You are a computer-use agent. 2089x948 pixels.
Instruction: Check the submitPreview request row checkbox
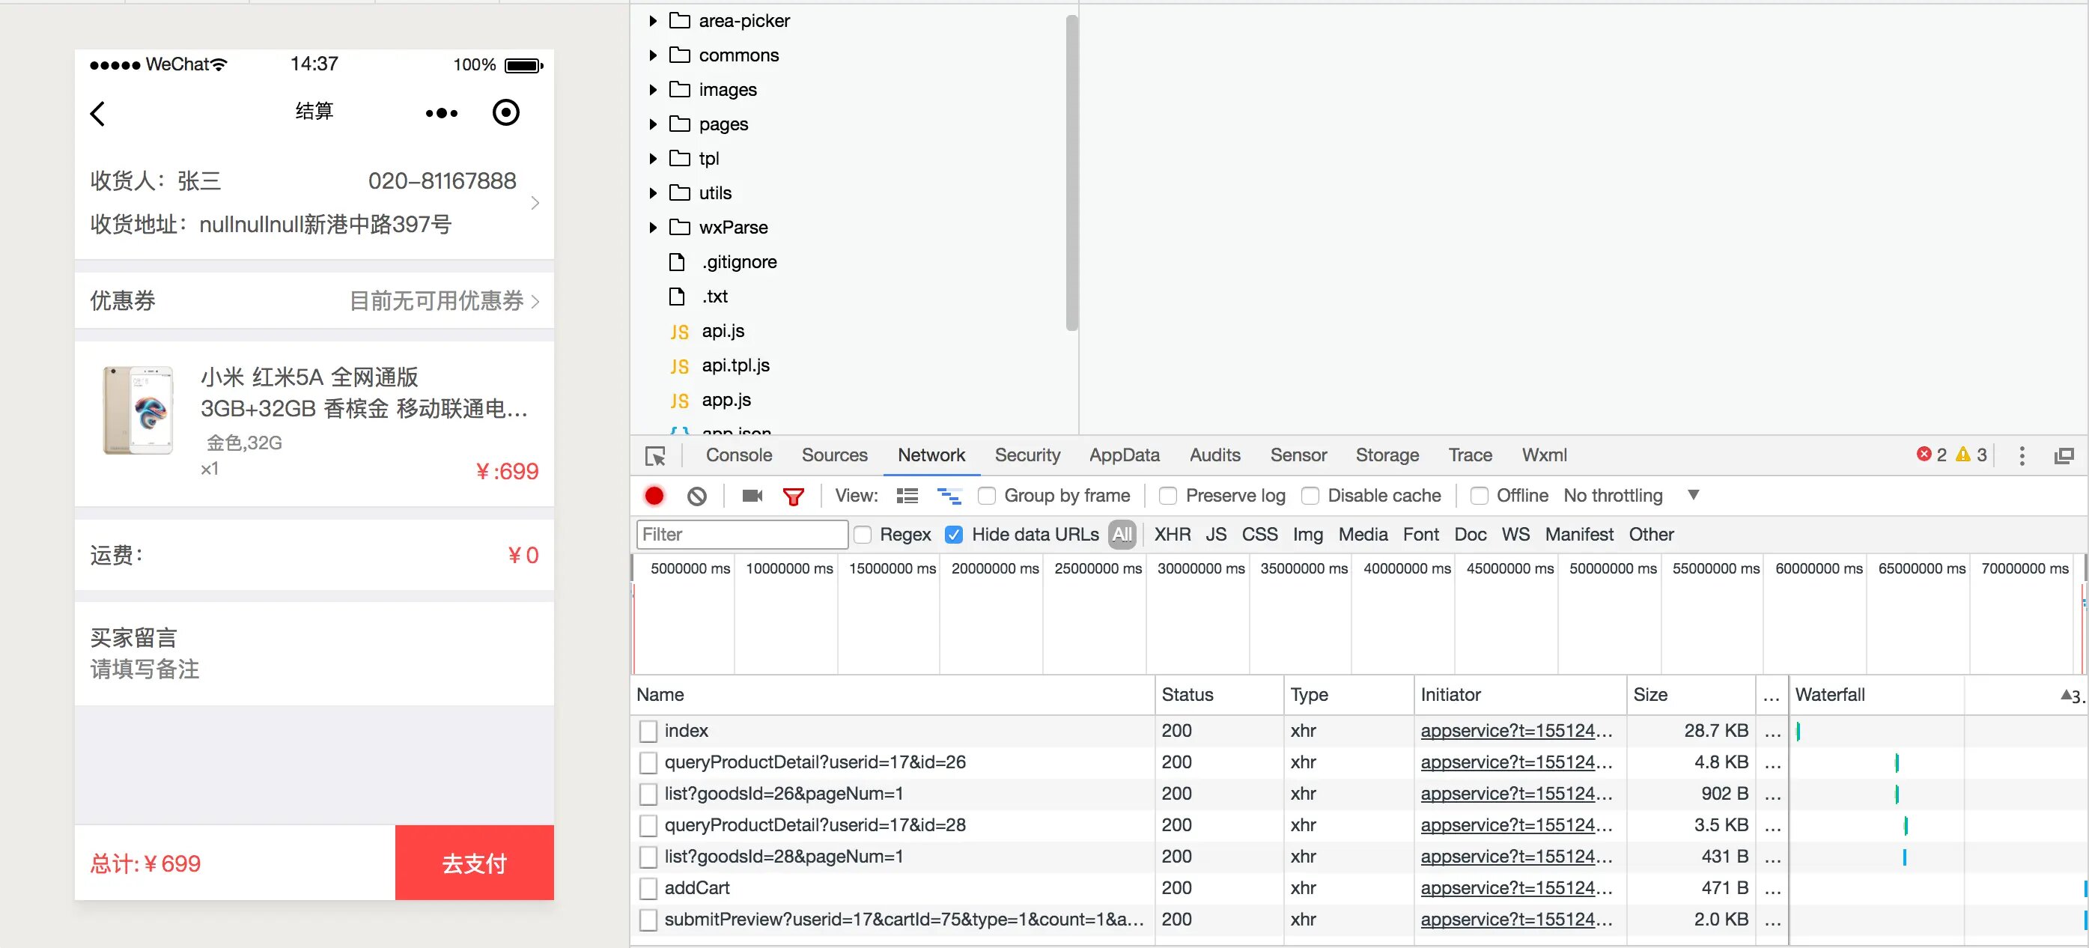648,920
